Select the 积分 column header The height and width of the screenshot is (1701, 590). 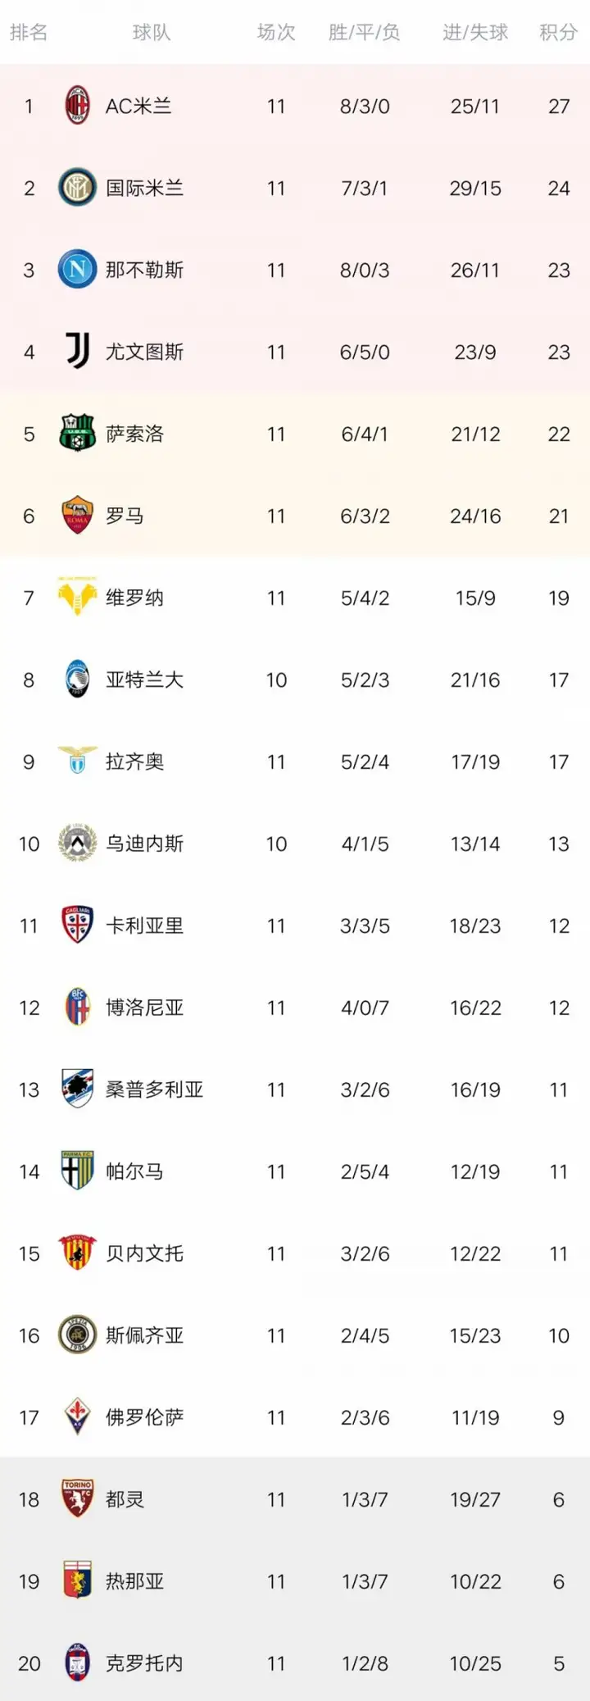click(558, 32)
